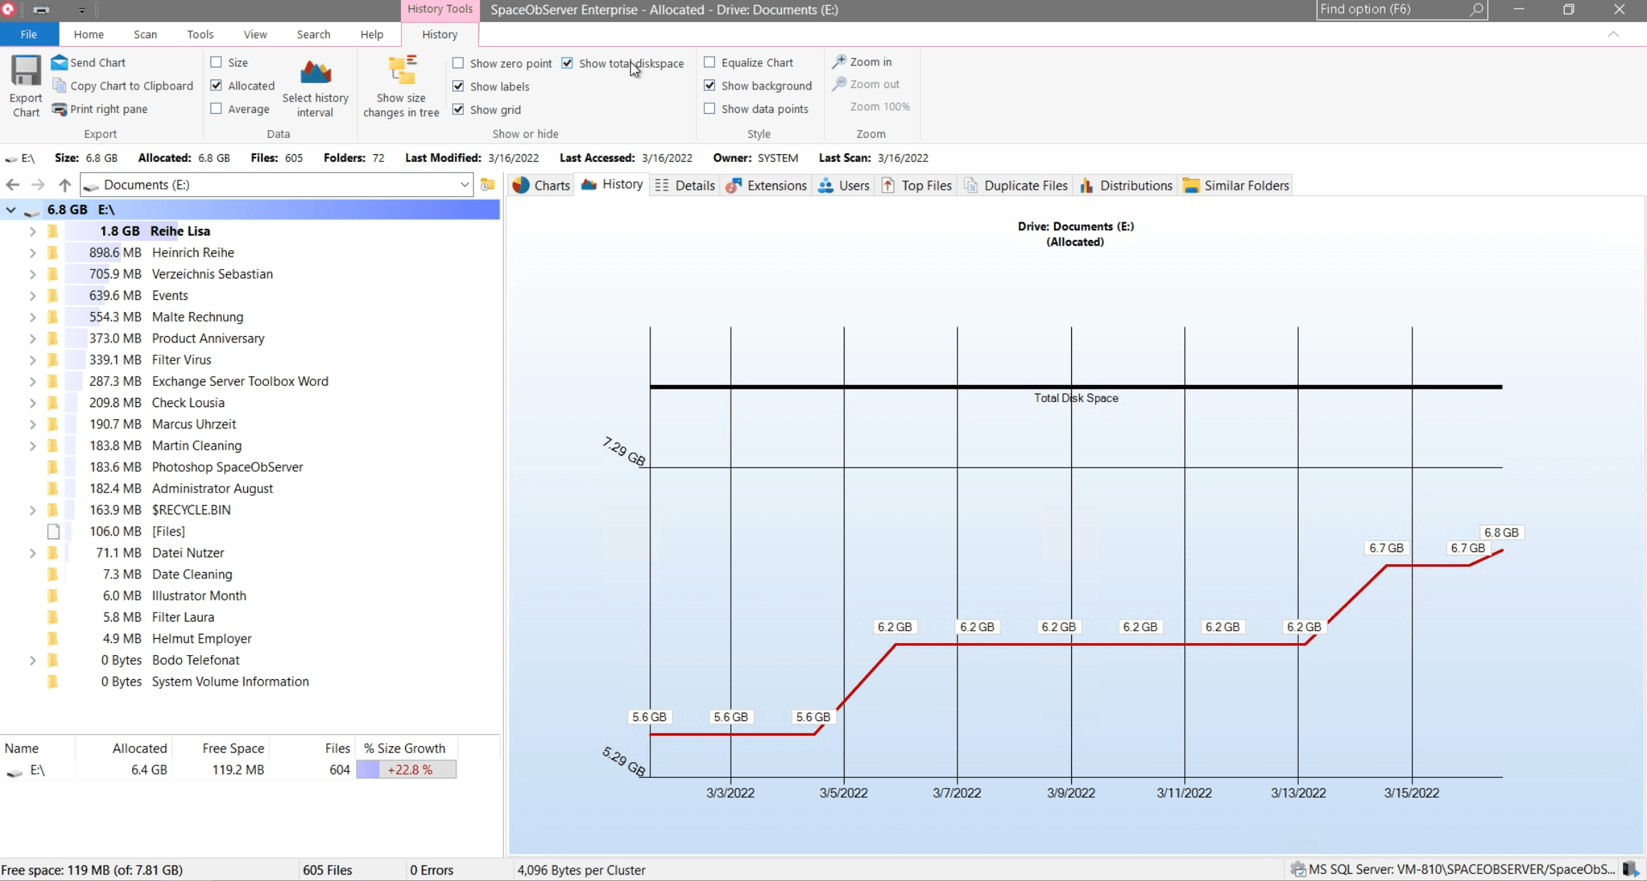Screen dimensions: 1647x881
Task: Click the browse folder icon beside path box
Action: (488, 185)
